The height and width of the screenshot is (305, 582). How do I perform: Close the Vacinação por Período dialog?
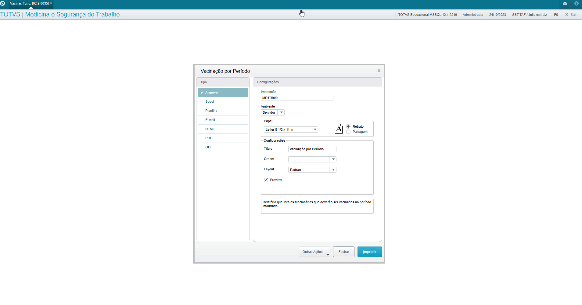(379, 71)
